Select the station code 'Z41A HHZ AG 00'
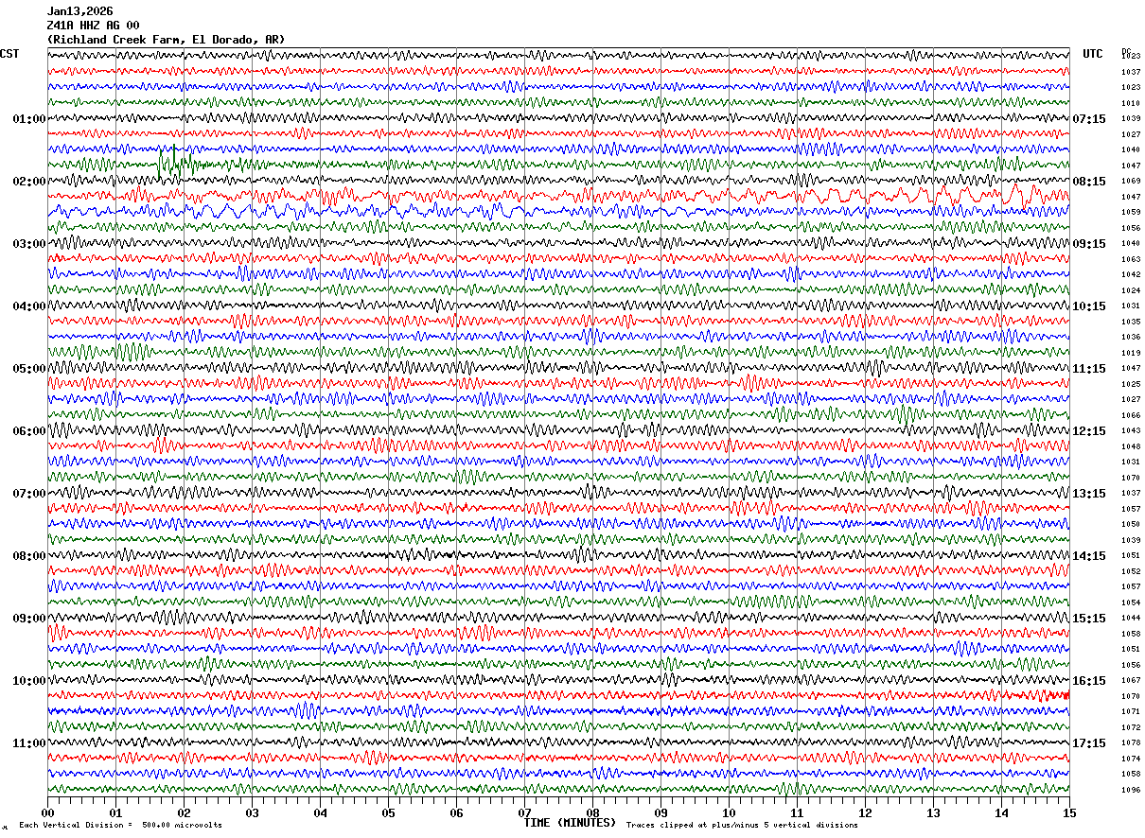Image resolution: width=1145 pixels, height=838 pixels. click(x=93, y=26)
